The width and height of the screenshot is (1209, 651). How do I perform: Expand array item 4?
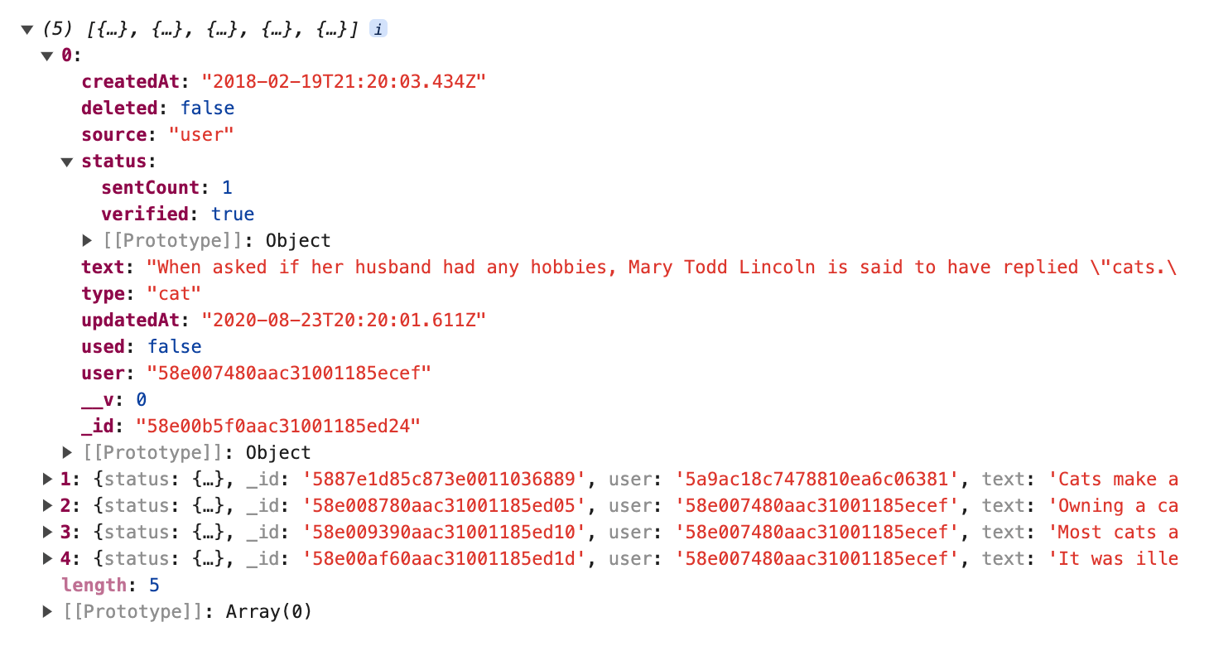tap(47, 558)
